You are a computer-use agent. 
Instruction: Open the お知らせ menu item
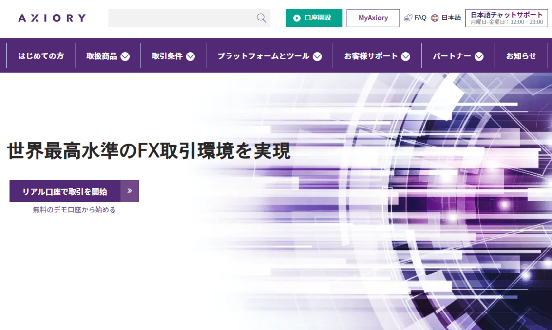(521, 56)
